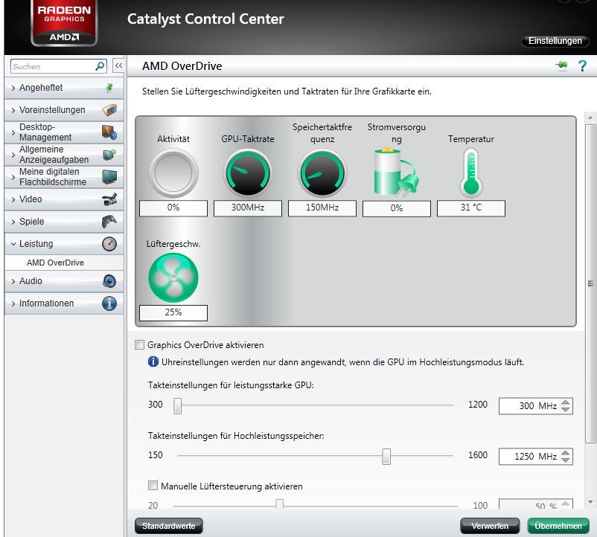Click the Temperatur thermometer icon

click(x=471, y=173)
